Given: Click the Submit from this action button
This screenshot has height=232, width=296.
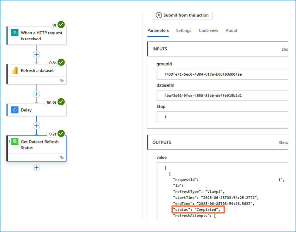Looking at the screenshot, I should [x=182, y=15].
